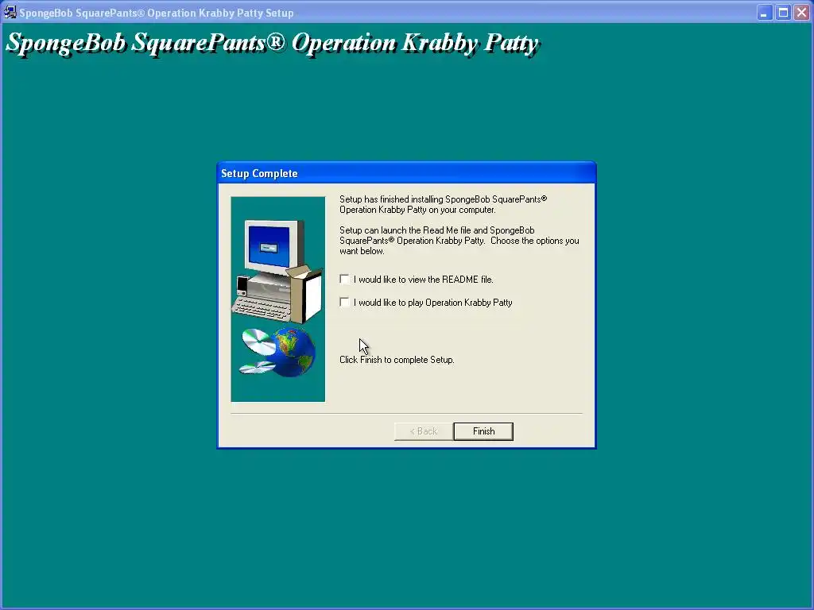This screenshot has height=610, width=814.
Task: Click the setup icon in title bar
Action: [10, 12]
